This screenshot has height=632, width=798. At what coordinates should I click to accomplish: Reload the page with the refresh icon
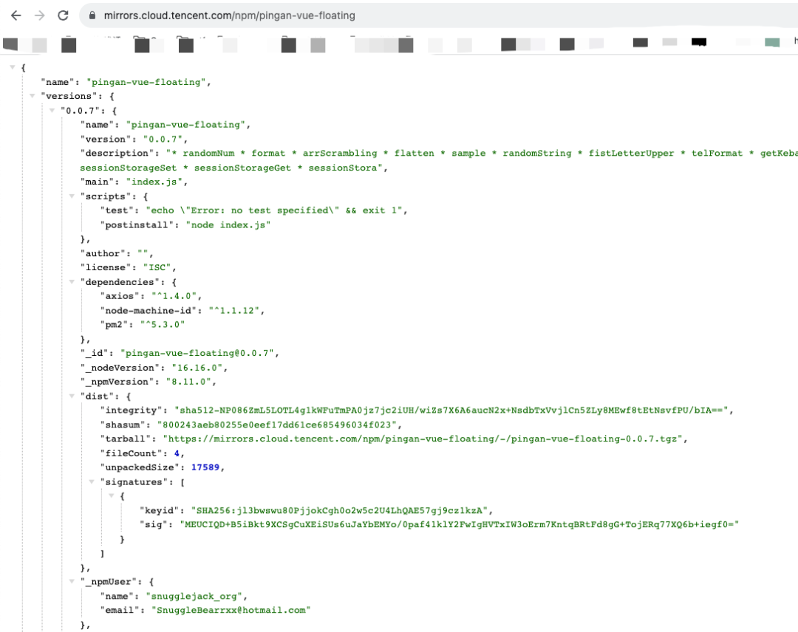coord(63,16)
